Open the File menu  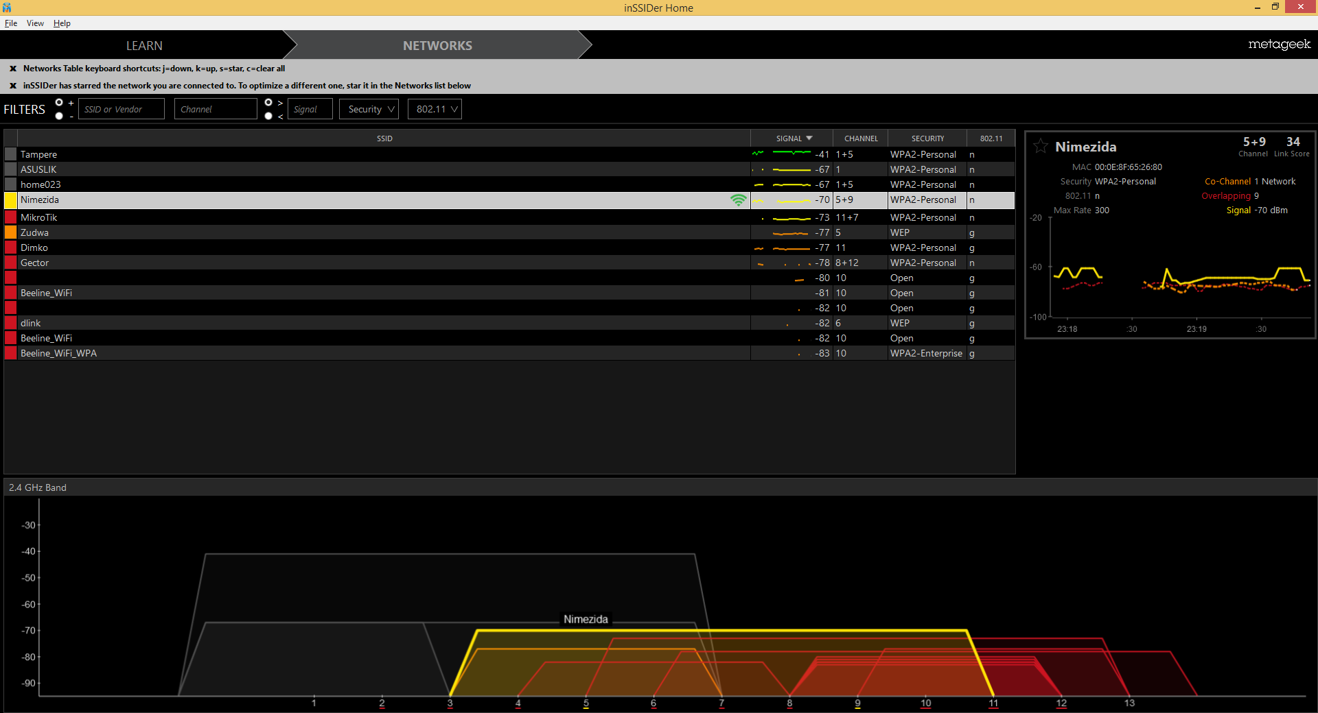pyautogui.click(x=11, y=23)
